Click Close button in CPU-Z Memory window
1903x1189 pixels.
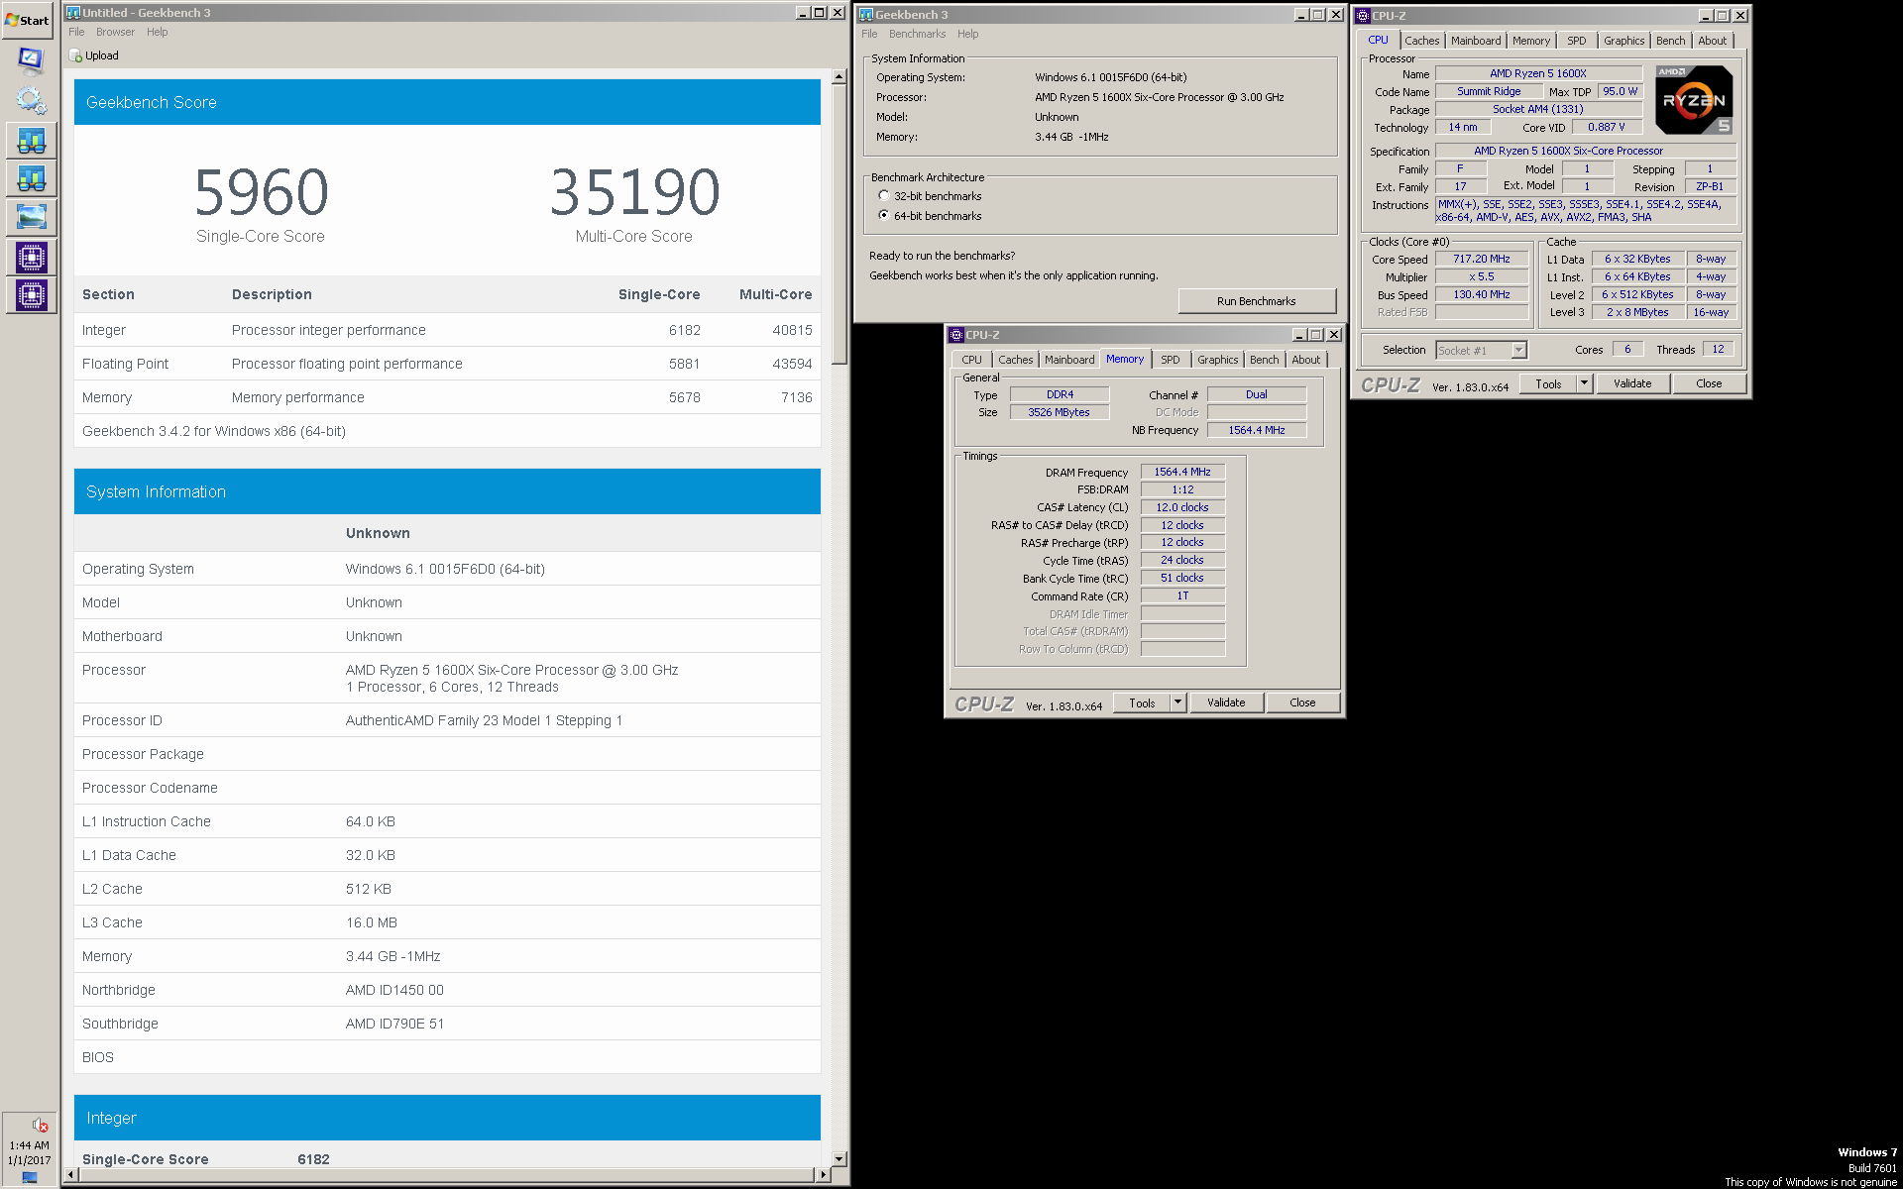click(1302, 703)
